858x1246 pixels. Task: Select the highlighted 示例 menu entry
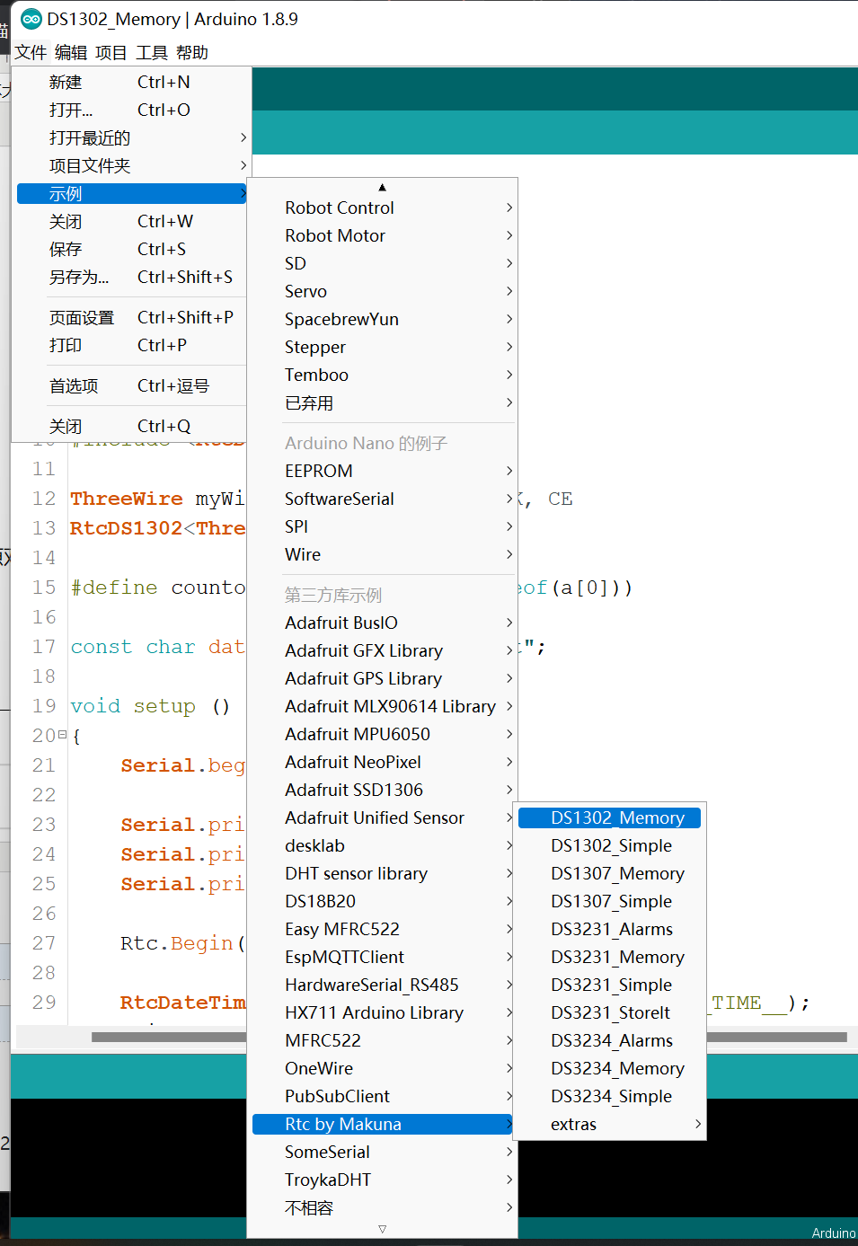pos(131,193)
